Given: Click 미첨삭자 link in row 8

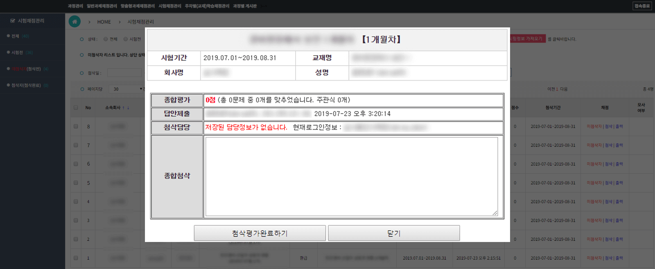Looking at the screenshot, I should [594, 127].
